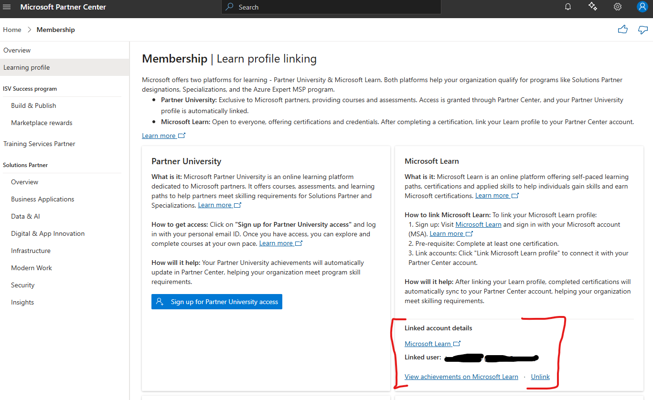This screenshot has width=653, height=400.
Task: Click Learn more after 'at your own pace'
Action: 281,243
